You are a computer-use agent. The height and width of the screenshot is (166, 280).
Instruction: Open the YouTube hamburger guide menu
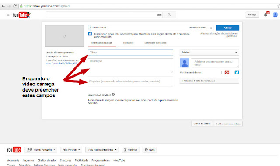[8, 14]
